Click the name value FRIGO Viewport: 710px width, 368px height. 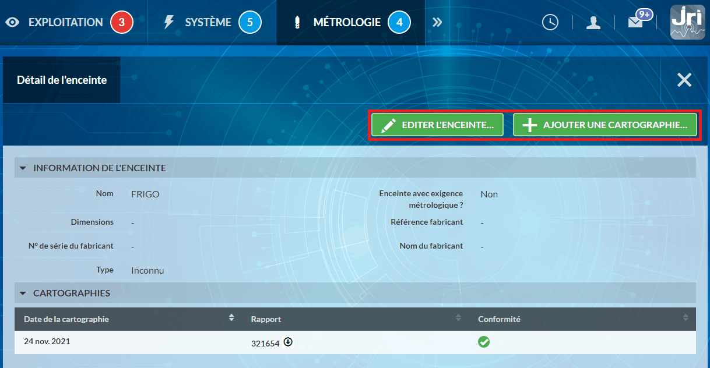coord(145,194)
